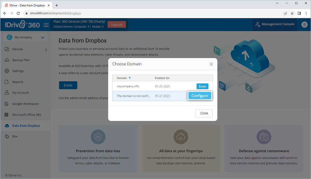Open the tab search dropdown arrow
This screenshot has width=311, height=179.
click(x=277, y=3)
